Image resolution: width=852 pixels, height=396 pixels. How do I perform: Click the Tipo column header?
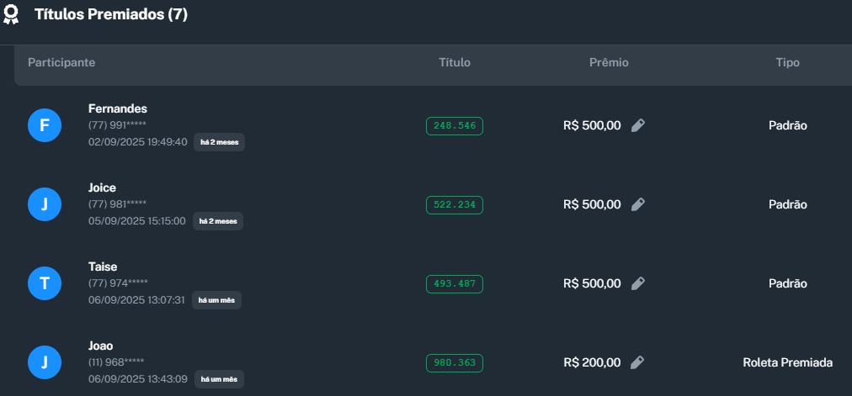788,63
